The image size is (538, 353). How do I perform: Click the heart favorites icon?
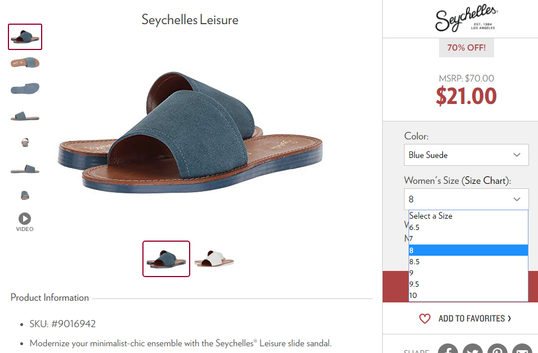click(425, 318)
